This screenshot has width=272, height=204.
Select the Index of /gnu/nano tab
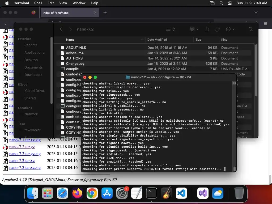coord(70,12)
